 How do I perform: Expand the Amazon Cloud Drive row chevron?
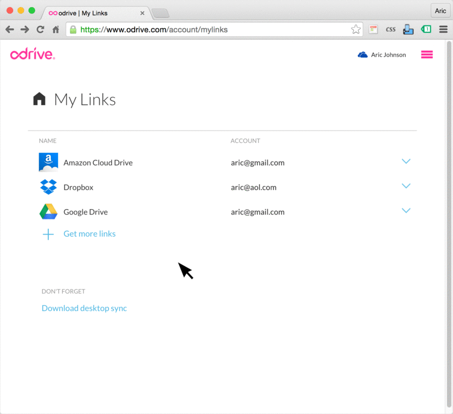pyautogui.click(x=406, y=161)
